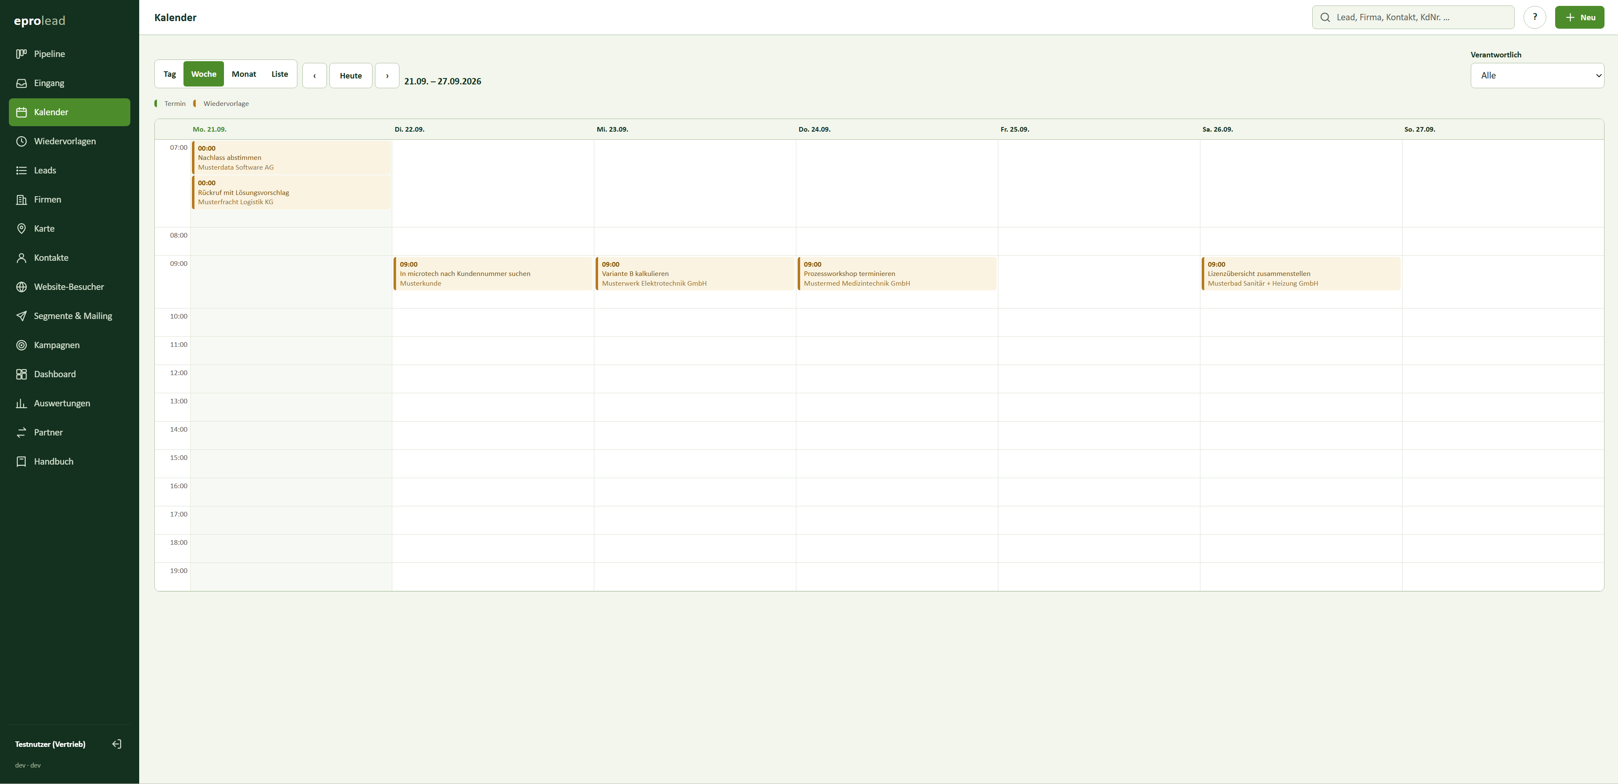Image resolution: width=1618 pixels, height=784 pixels.
Task: Click the Eingang inbox icon
Action: pos(22,83)
